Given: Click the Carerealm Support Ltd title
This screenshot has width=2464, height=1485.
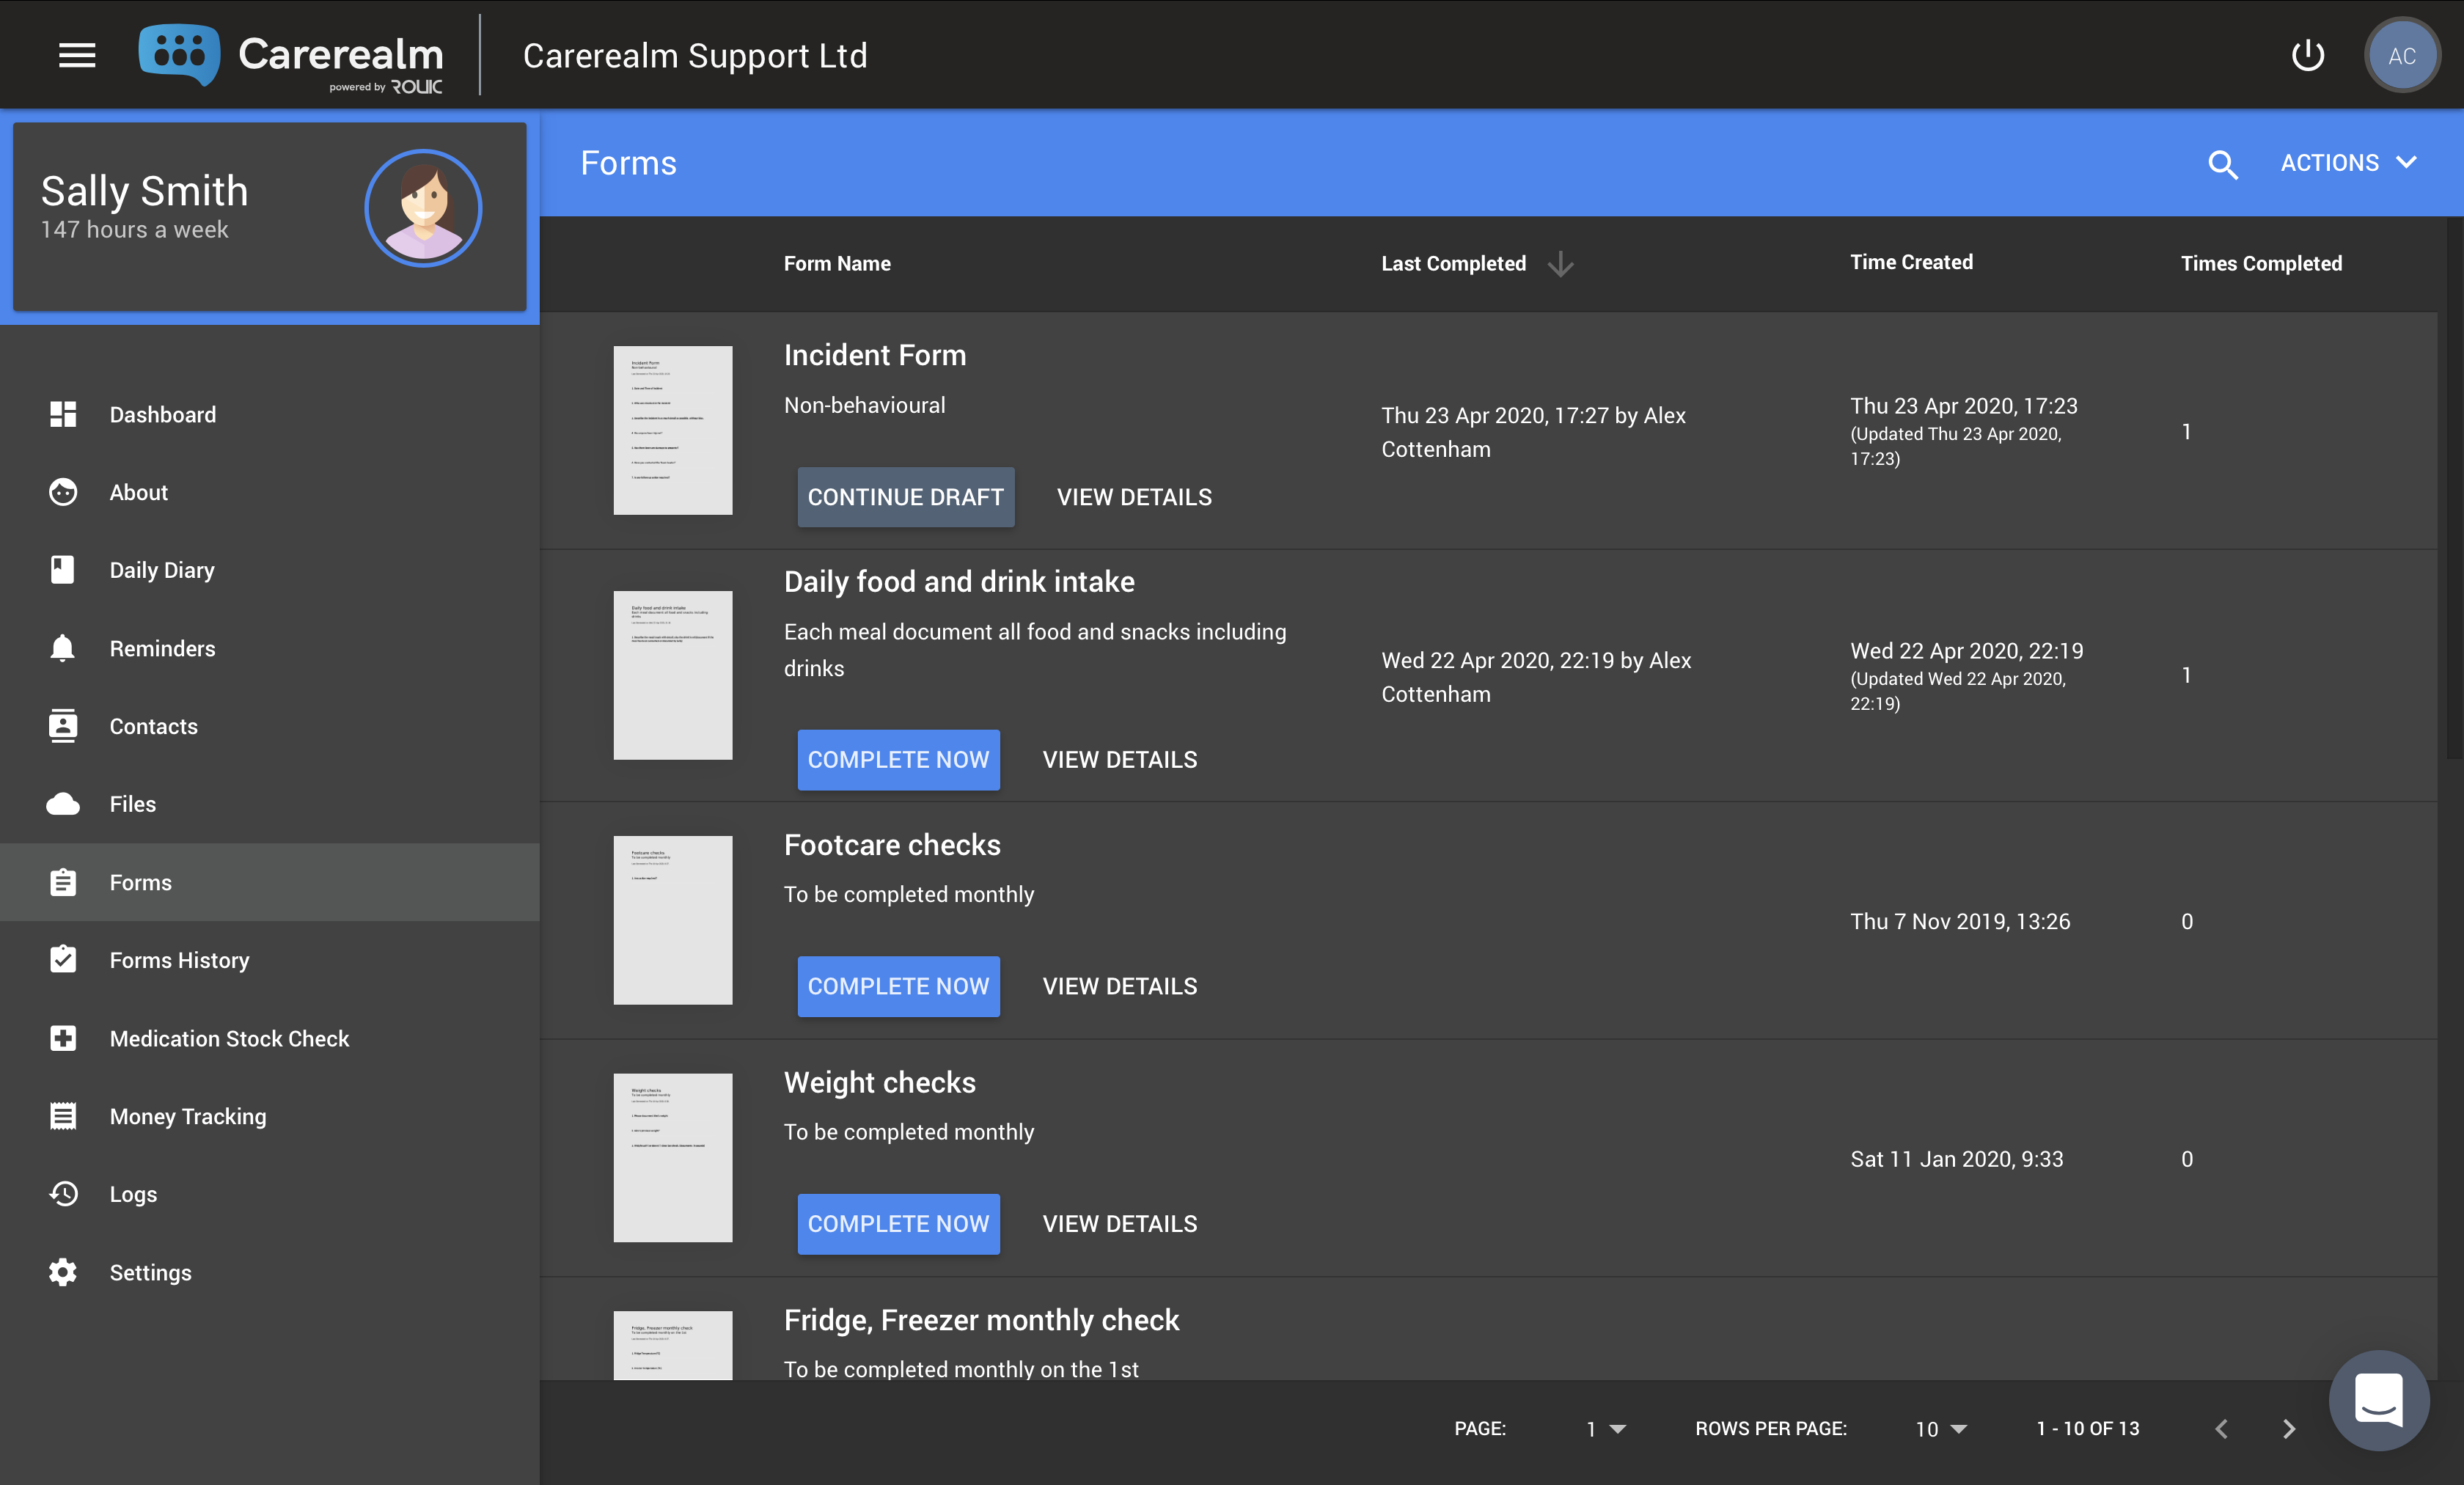Looking at the screenshot, I should tap(695, 56).
